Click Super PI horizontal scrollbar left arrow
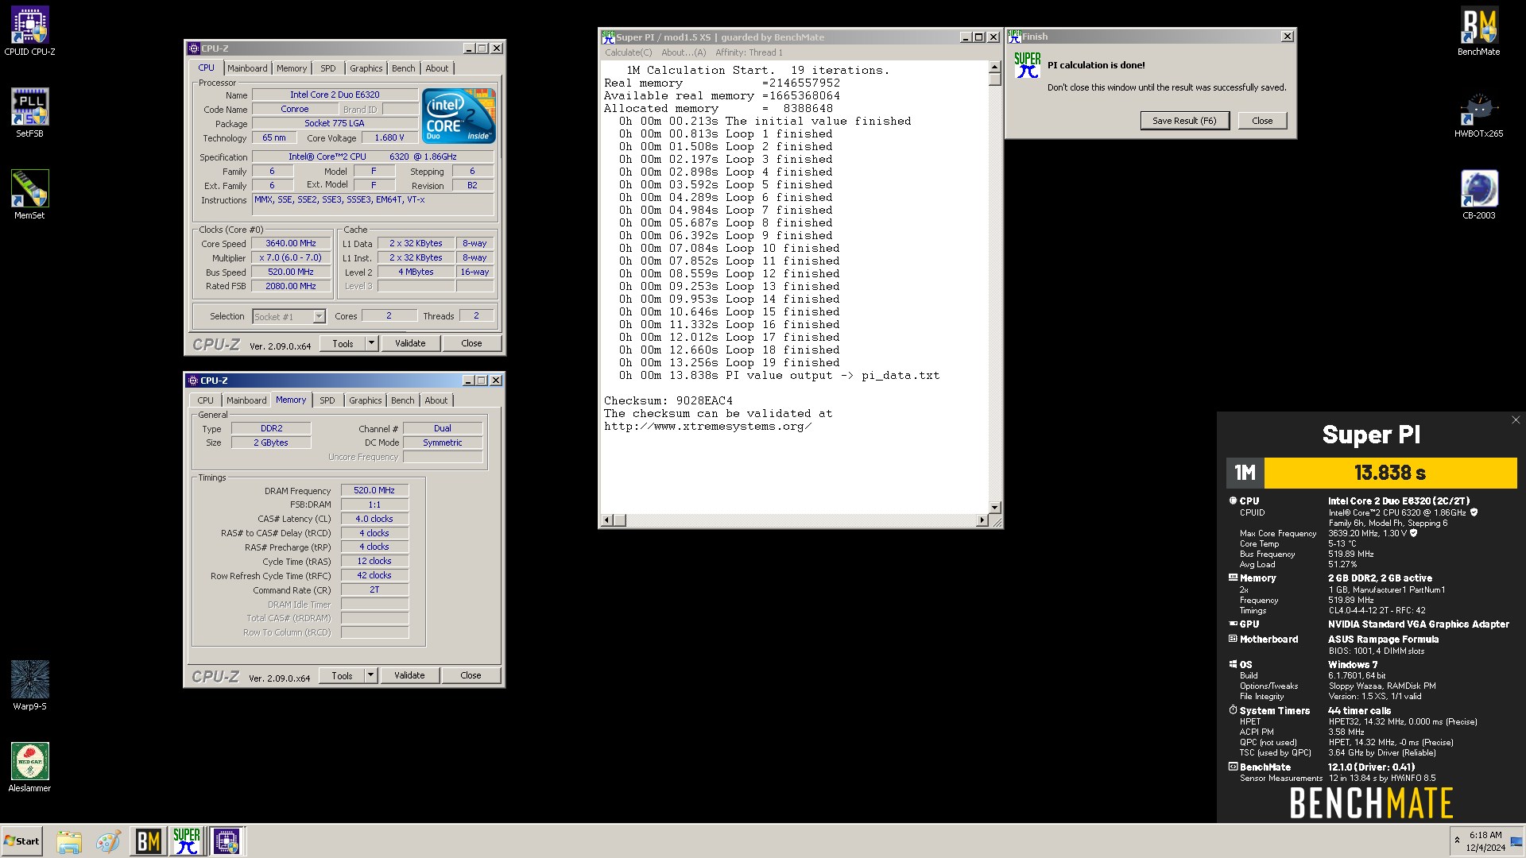Viewport: 1526px width, 858px height. pos(607,520)
